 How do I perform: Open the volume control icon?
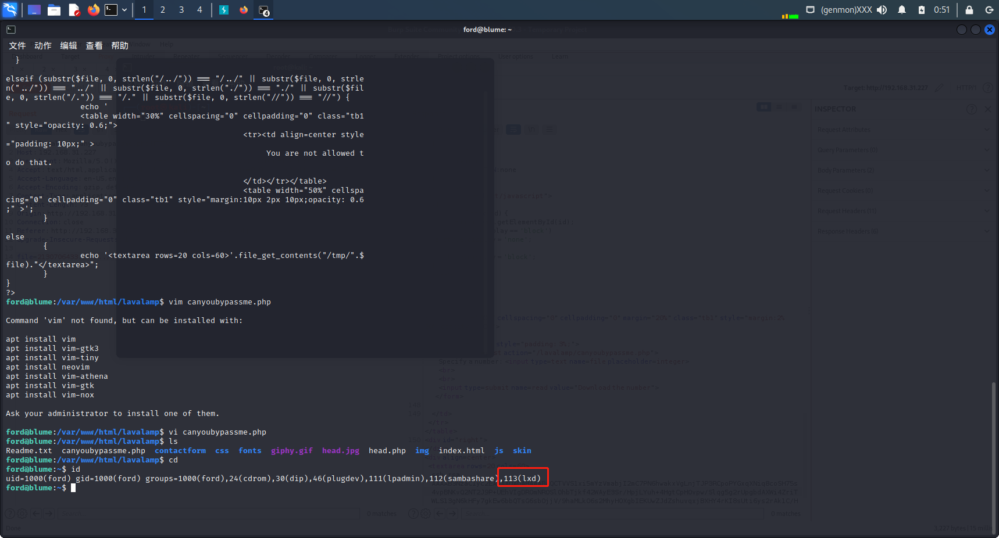882,10
